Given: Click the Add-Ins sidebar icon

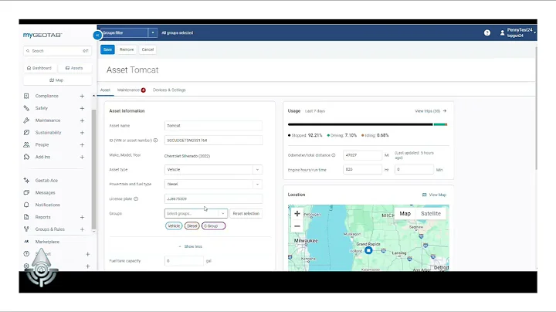Looking at the screenshot, I should pyautogui.click(x=26, y=157).
